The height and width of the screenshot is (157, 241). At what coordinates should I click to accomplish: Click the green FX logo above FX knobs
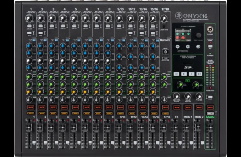(188, 80)
